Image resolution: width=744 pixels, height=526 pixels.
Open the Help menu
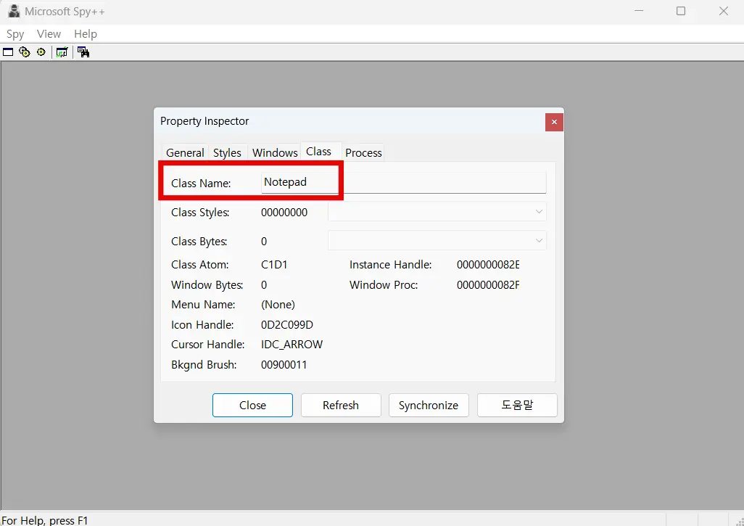[86, 34]
